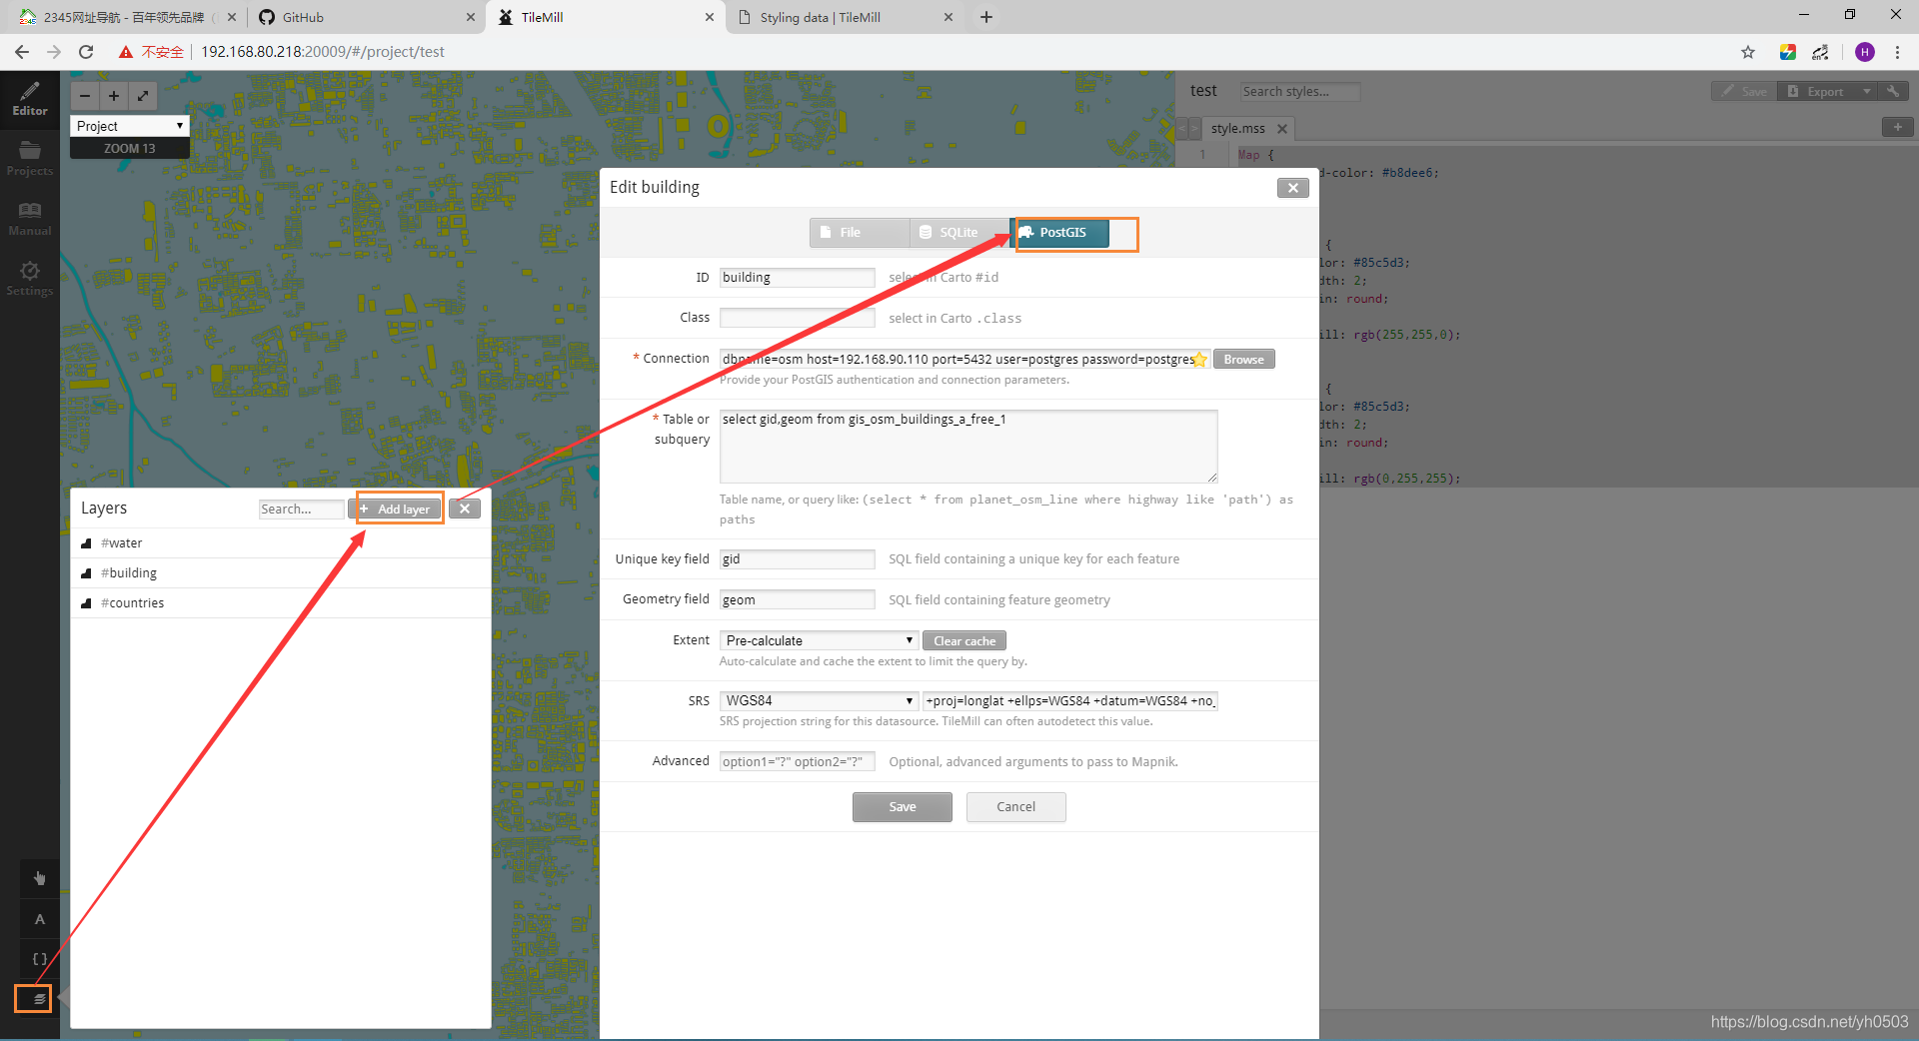Open project settings wrench icon
Screen dimensions: 1919x1041
(1893, 91)
